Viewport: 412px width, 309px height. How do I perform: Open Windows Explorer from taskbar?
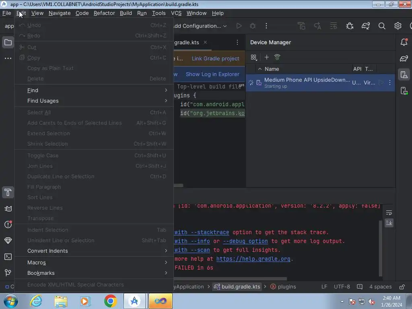coord(61,301)
